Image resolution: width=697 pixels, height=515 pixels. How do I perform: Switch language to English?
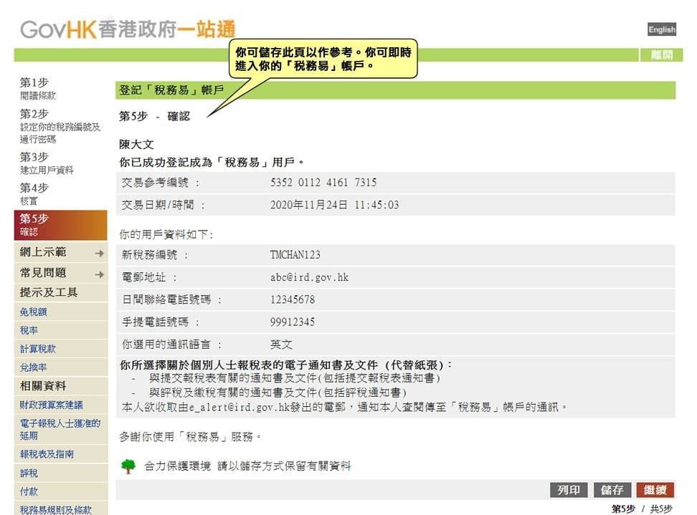tap(661, 29)
